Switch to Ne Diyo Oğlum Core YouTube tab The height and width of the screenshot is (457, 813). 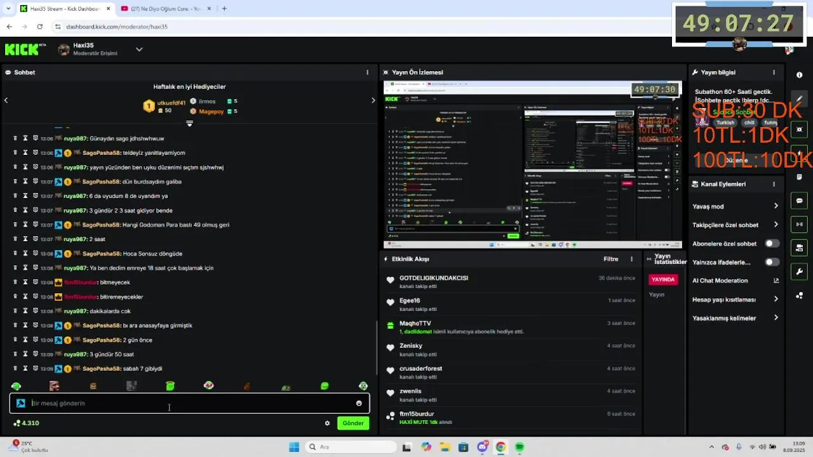coord(165,8)
